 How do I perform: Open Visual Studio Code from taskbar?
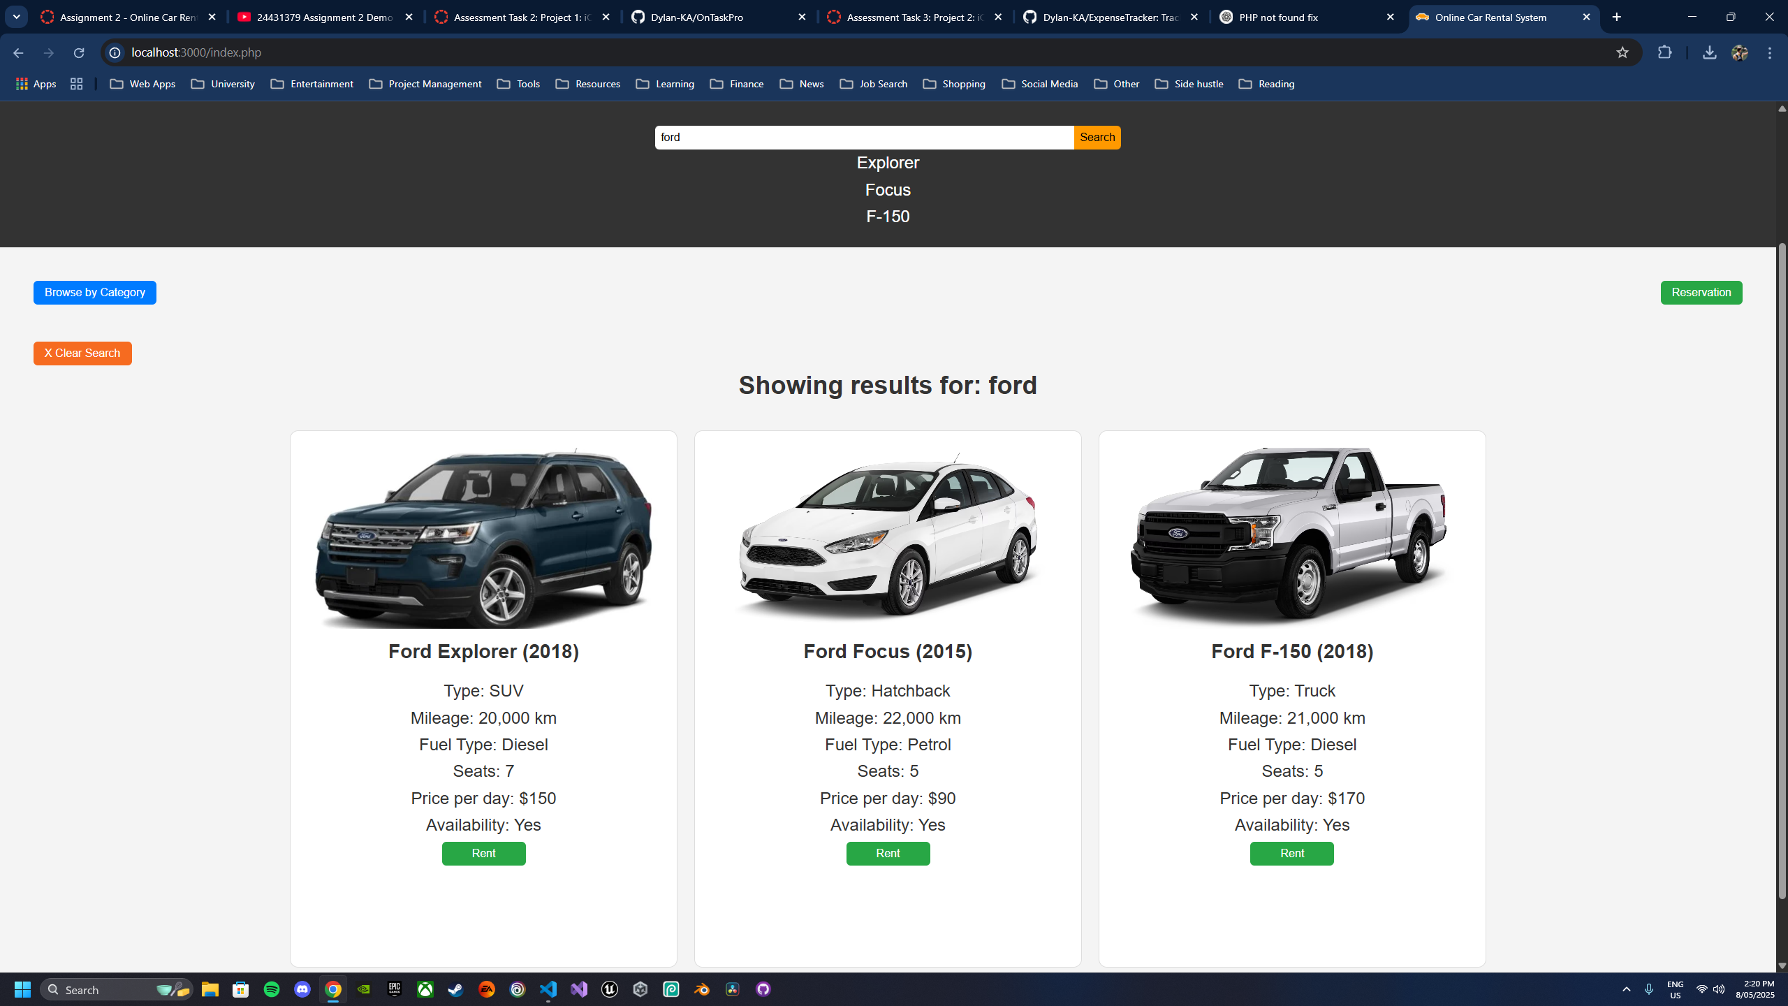tap(548, 989)
